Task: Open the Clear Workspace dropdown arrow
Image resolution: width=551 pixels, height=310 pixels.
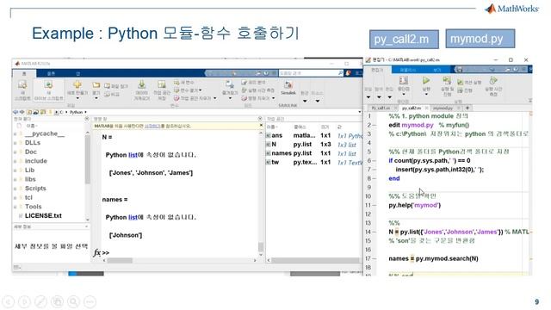Action: [x=214, y=98]
